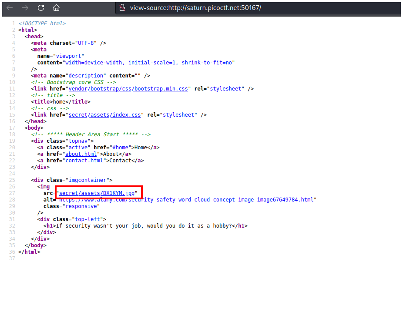Follow the #home anchor link
The height and width of the screenshot is (319, 403).
point(121,148)
